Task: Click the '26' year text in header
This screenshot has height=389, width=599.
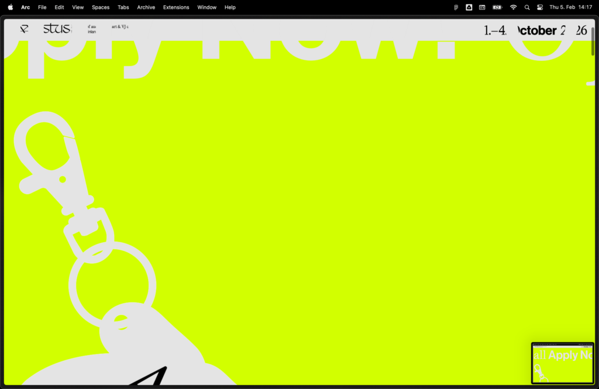Action: (x=581, y=30)
